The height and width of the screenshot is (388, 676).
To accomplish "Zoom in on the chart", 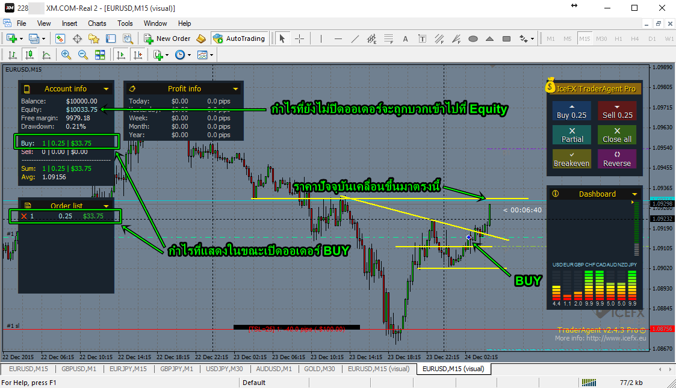I will tap(66, 55).
